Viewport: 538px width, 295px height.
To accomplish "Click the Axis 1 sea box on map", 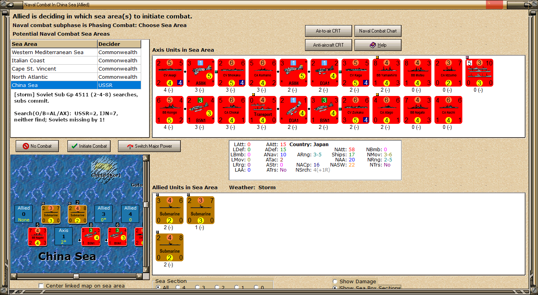I will tap(64, 236).
